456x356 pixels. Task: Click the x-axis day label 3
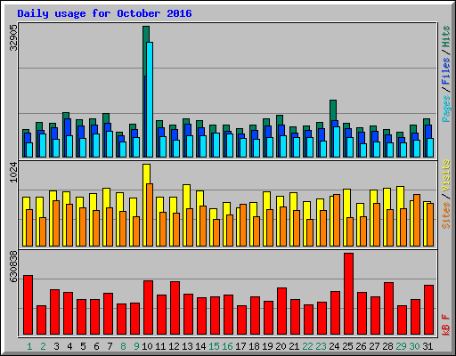[56, 346]
